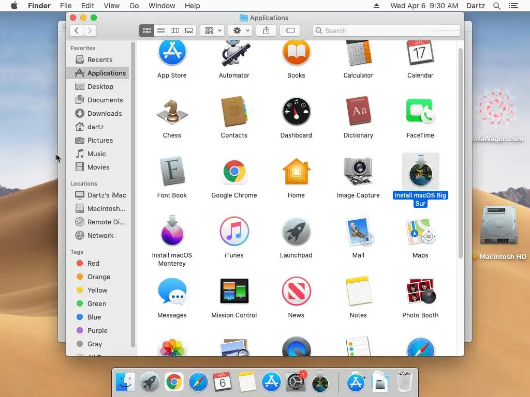Open the group-by arrangement dropdown
530x397 pixels.
click(x=213, y=30)
